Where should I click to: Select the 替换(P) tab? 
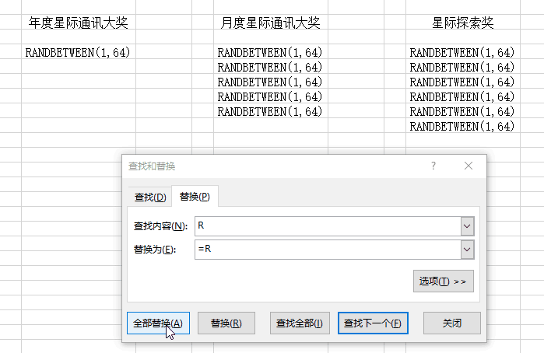click(195, 196)
